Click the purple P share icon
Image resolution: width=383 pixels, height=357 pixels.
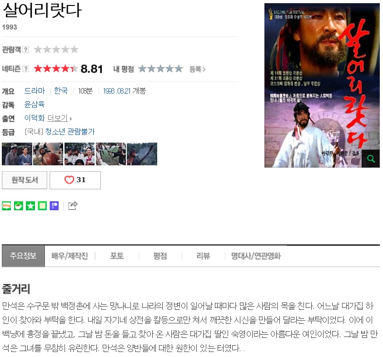click(54, 206)
